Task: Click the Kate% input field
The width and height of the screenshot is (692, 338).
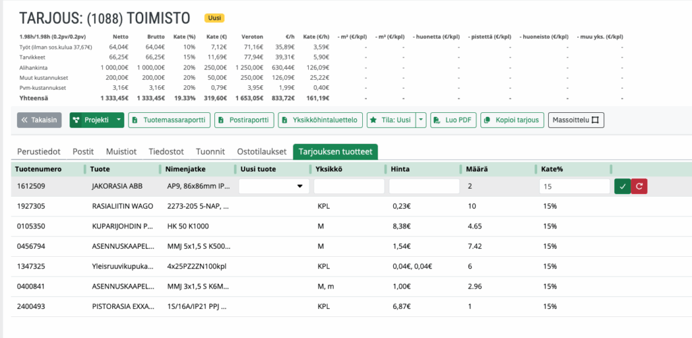Action: pyautogui.click(x=574, y=187)
